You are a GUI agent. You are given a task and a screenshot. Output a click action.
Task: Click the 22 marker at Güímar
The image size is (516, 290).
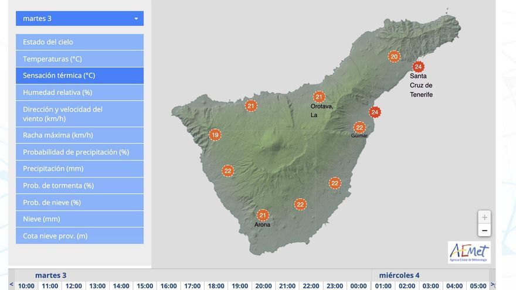(359, 127)
